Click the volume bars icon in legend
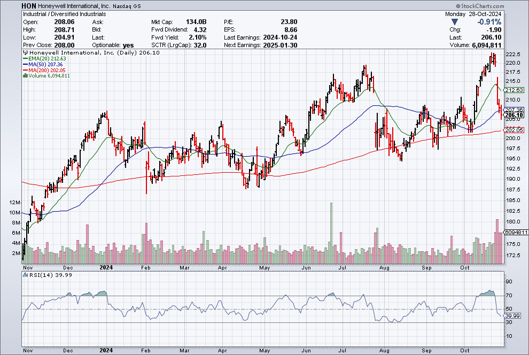Viewport: 529px width, 355px height. [x=25, y=75]
